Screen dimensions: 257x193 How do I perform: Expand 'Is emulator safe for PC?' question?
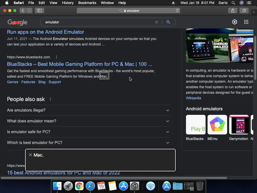click(89, 132)
